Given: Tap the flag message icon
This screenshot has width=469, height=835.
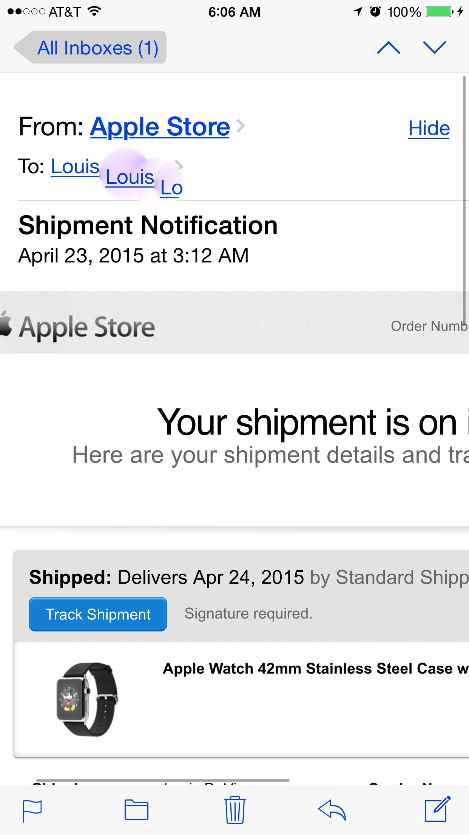Looking at the screenshot, I should tap(32, 810).
